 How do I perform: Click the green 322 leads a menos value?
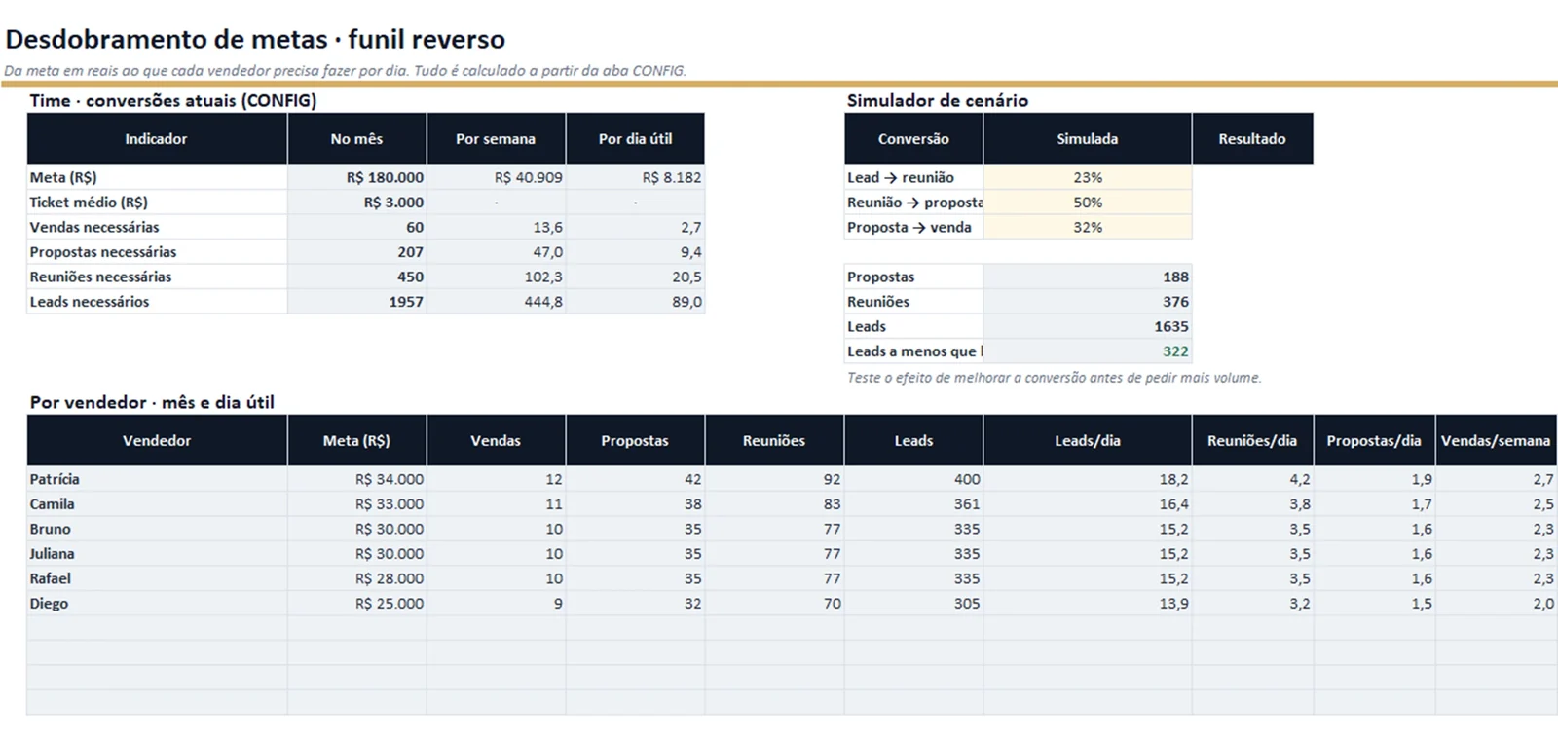pyautogui.click(x=1088, y=351)
